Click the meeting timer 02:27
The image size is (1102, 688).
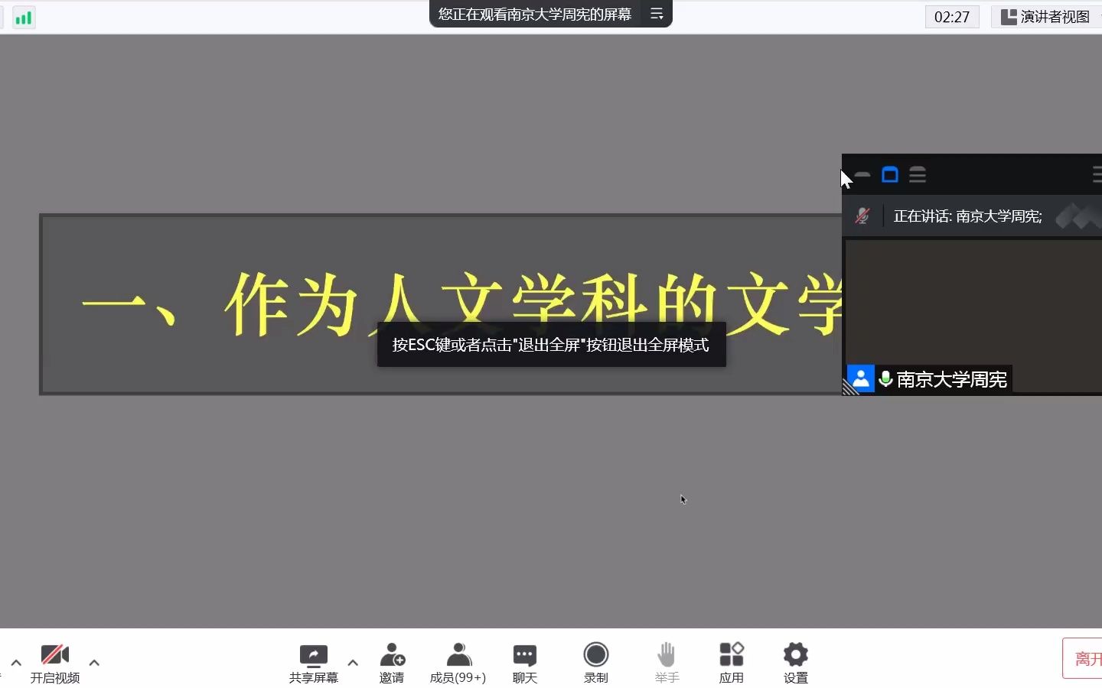click(952, 17)
